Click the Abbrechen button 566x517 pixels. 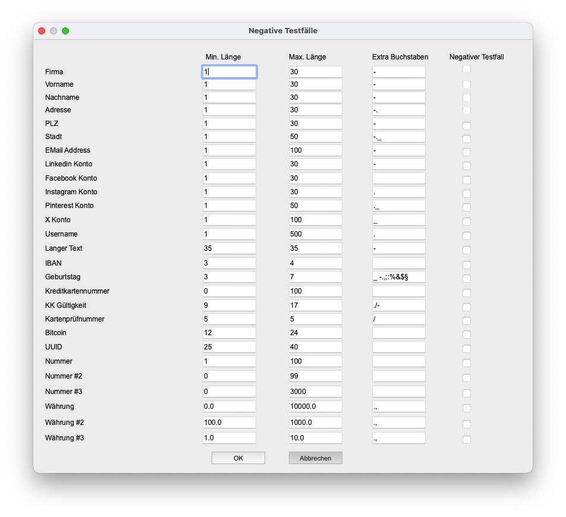[316, 458]
